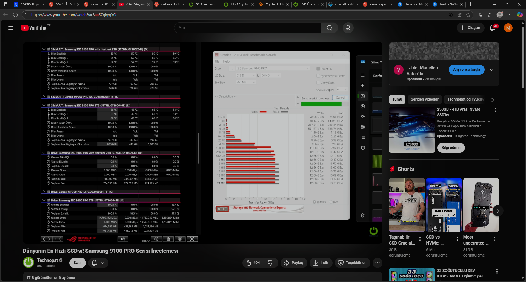Select the Bytes/s radio button in ATTO
Viewport: 526px width, 282px height.
point(315,202)
